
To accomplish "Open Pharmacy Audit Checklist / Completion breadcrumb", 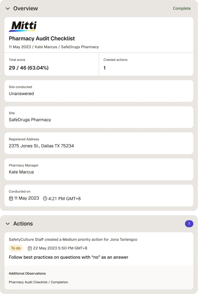I will tap(38, 282).
